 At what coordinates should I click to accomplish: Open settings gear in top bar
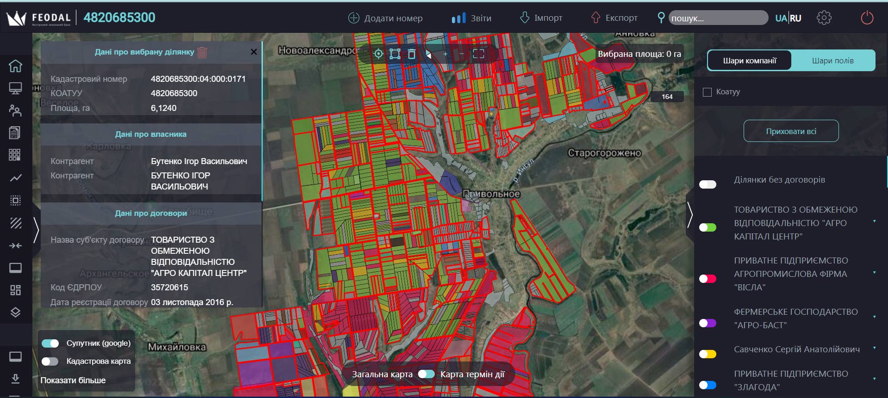(x=824, y=18)
